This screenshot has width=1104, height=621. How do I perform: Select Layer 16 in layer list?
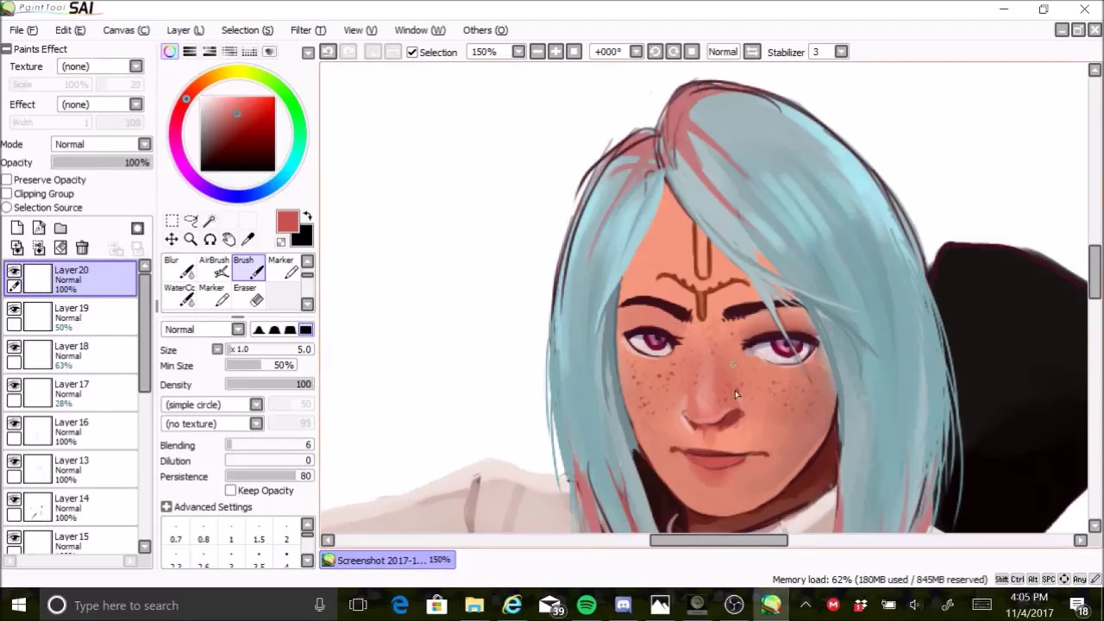coord(72,430)
